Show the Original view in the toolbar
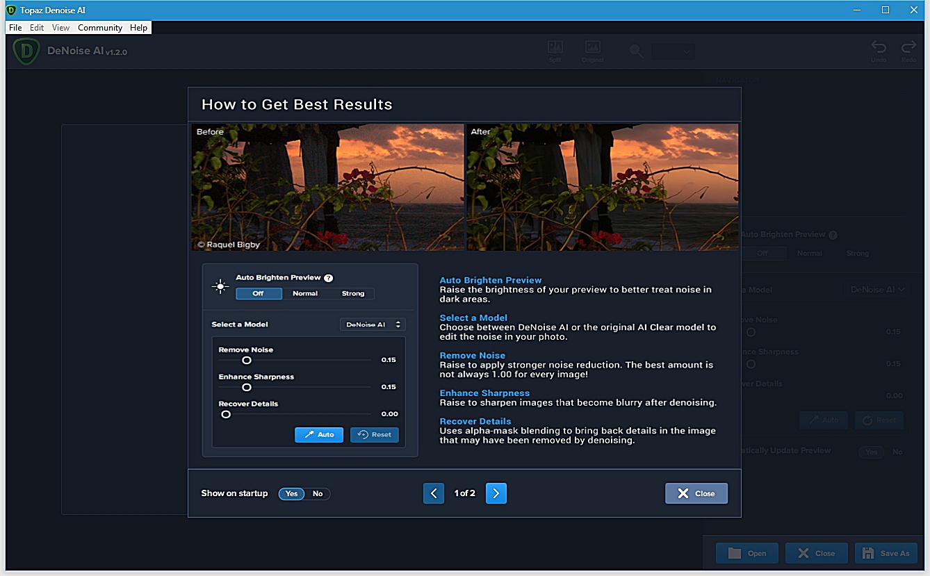930x576 pixels. point(592,51)
